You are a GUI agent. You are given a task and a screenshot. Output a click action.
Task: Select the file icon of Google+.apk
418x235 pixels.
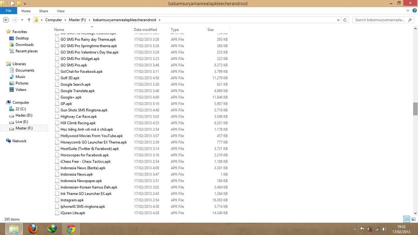coord(57,97)
